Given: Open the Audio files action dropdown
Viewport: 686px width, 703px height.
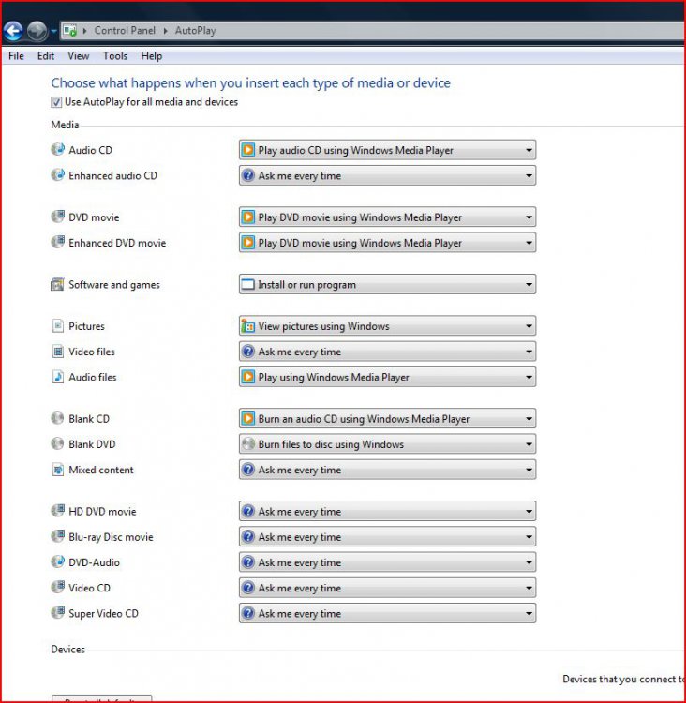Looking at the screenshot, I should (387, 378).
